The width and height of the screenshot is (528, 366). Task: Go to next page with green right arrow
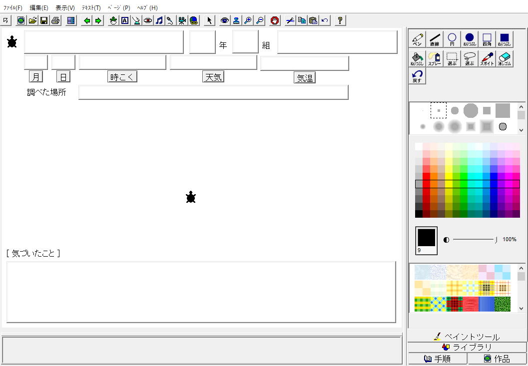point(98,20)
